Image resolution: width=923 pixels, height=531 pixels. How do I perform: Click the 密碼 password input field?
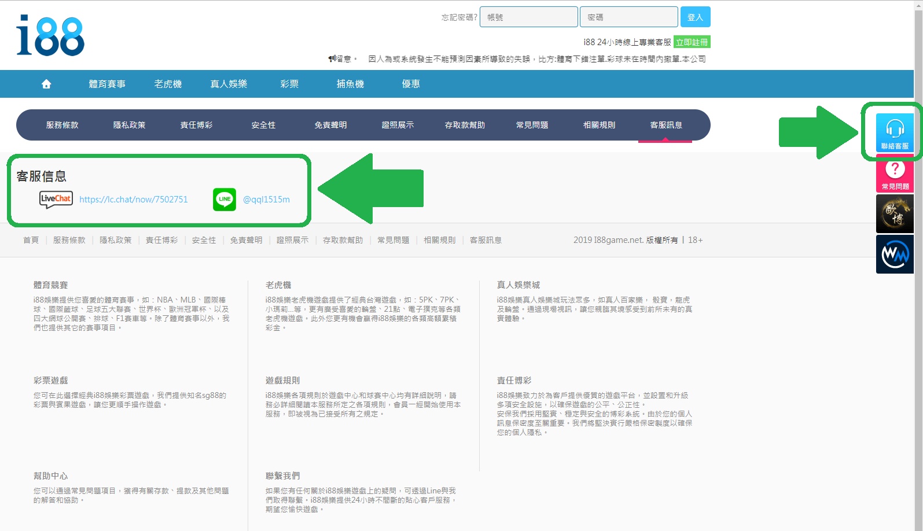click(628, 17)
